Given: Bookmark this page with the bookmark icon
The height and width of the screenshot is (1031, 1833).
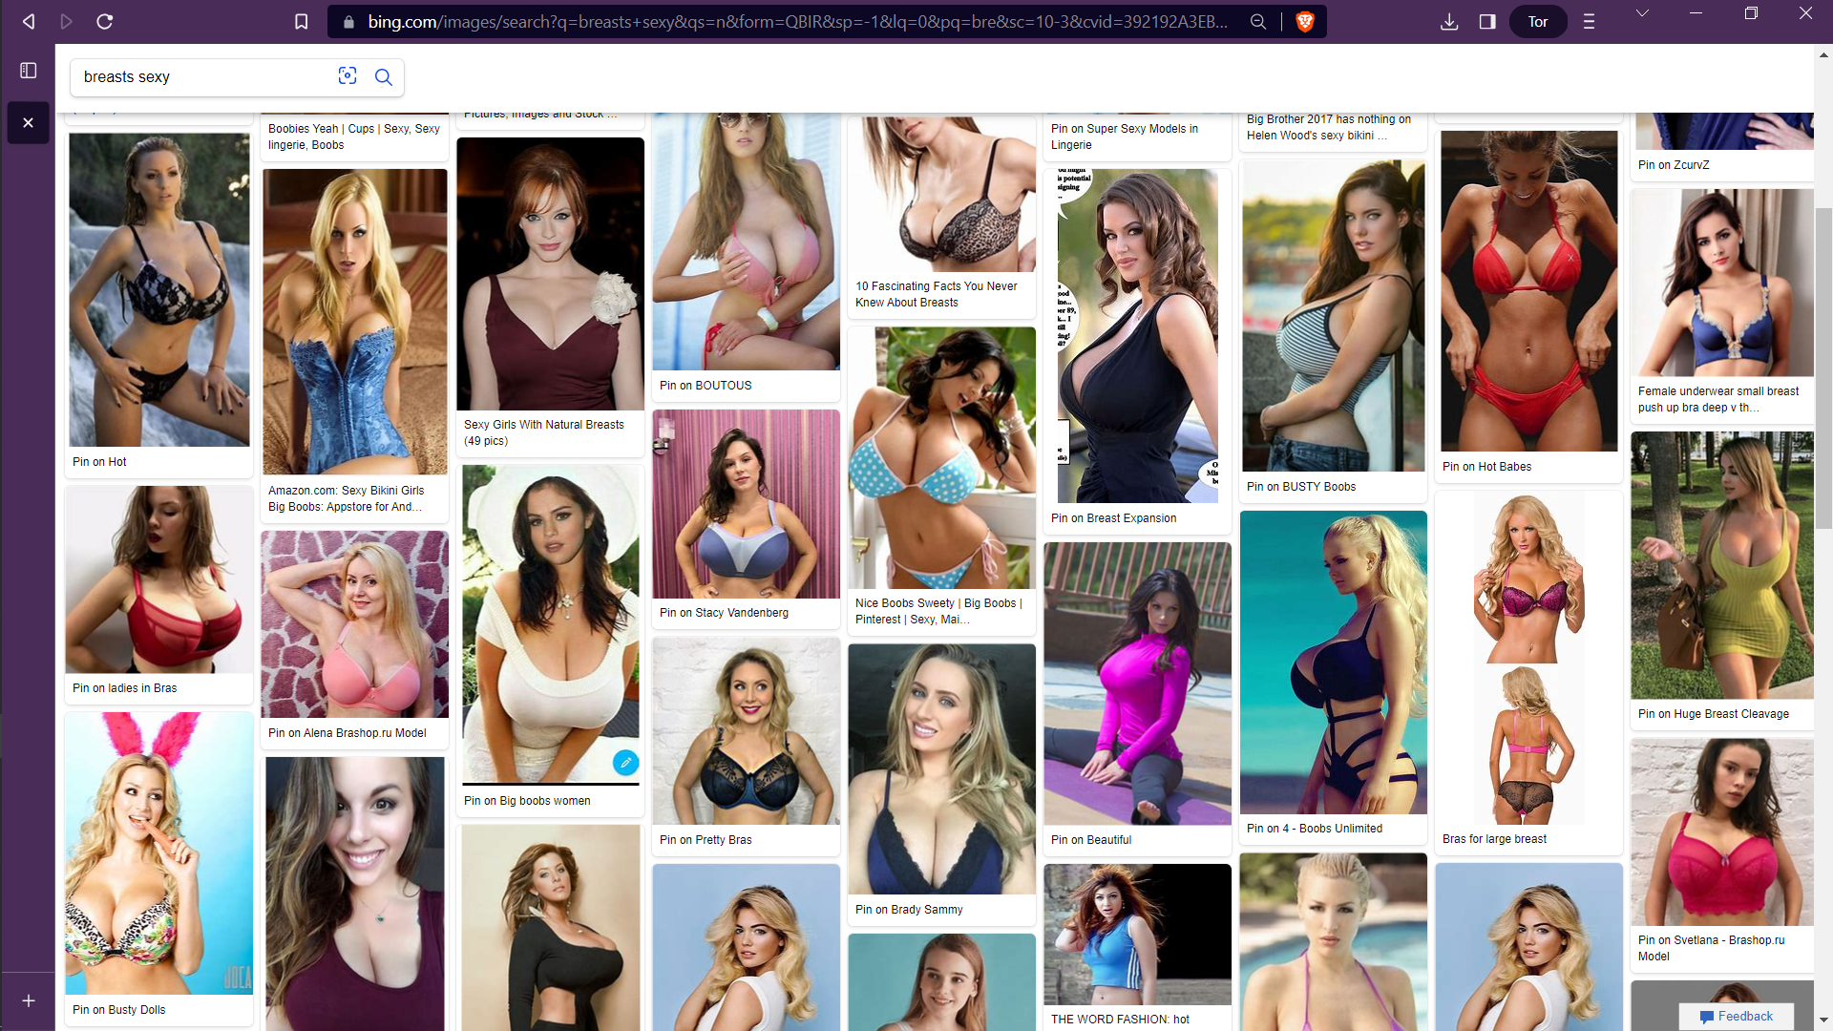Looking at the screenshot, I should (x=301, y=21).
